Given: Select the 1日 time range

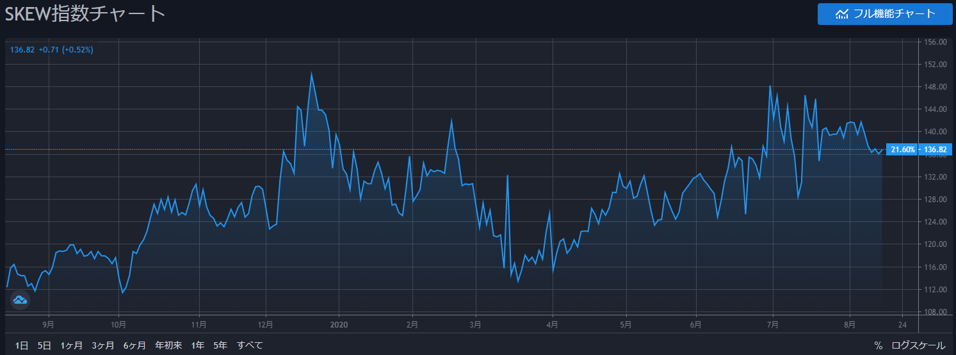Looking at the screenshot, I should coord(21,345).
